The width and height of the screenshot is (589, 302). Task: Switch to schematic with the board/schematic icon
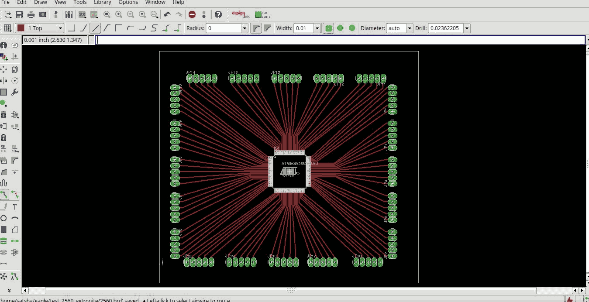[x=56, y=14]
